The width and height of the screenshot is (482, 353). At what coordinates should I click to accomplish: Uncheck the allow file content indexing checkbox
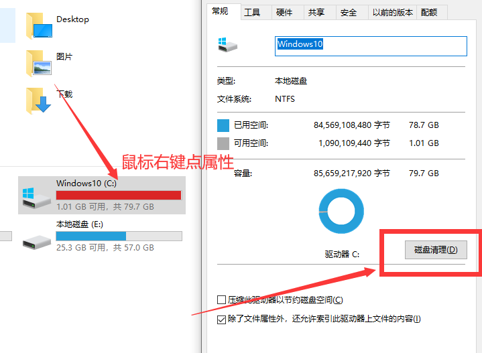222,320
